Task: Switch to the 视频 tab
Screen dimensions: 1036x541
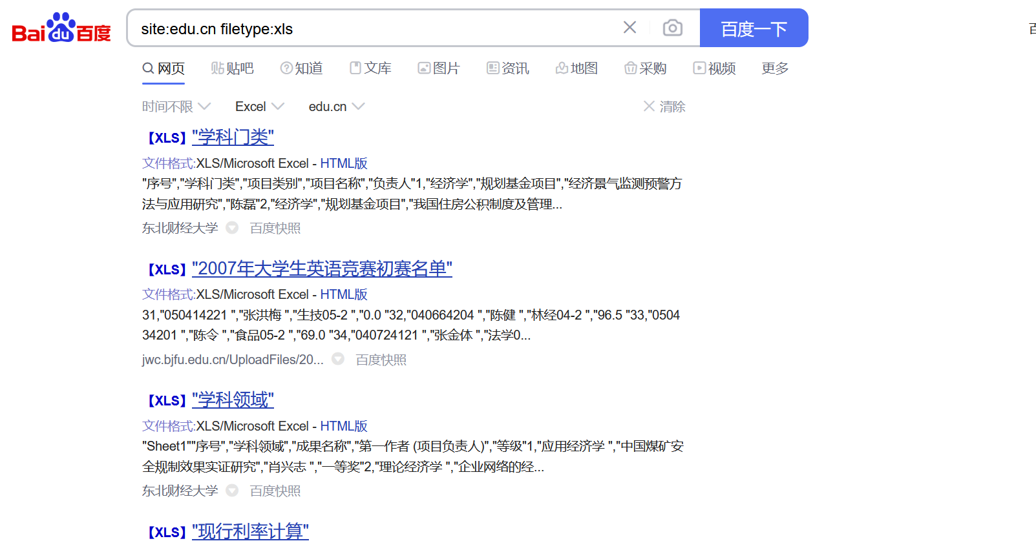Action: pos(715,68)
